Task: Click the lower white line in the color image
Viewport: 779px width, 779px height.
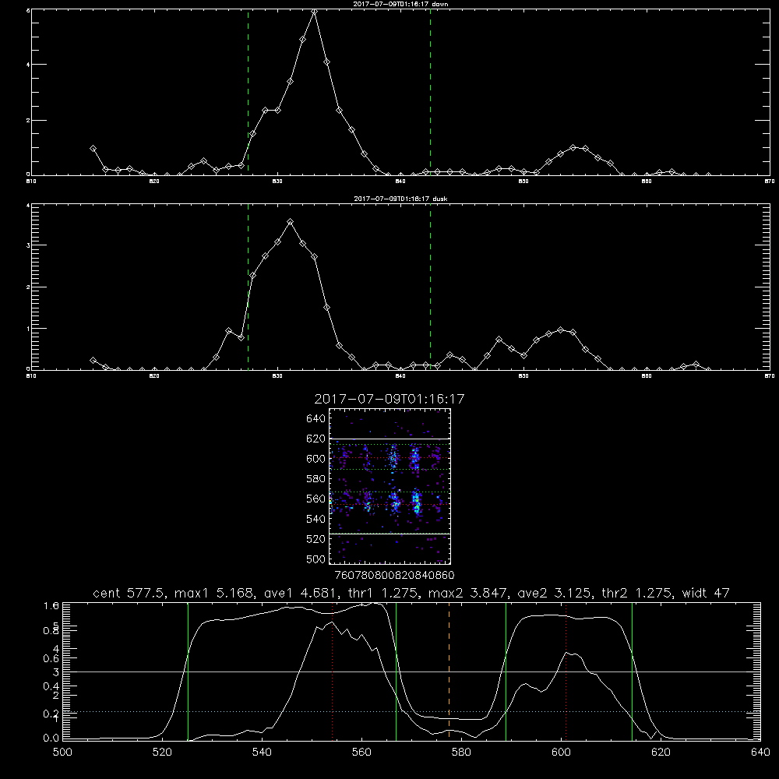Action: [389, 534]
